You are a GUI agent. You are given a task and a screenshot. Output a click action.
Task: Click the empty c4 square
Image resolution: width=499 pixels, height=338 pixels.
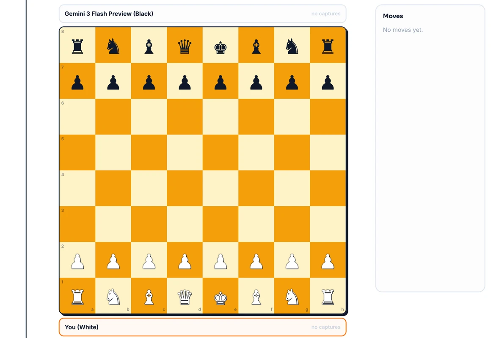pos(149,188)
